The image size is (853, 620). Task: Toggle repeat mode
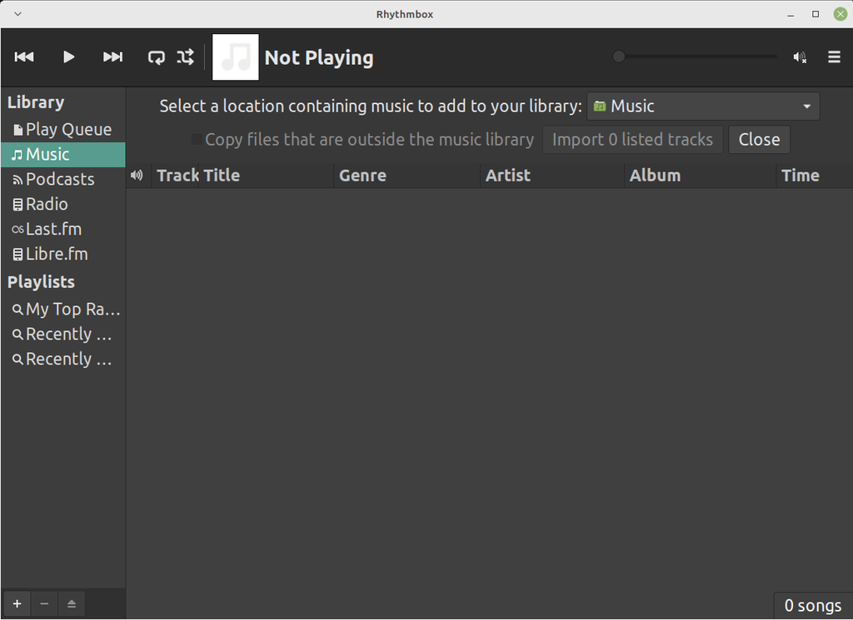coord(156,57)
